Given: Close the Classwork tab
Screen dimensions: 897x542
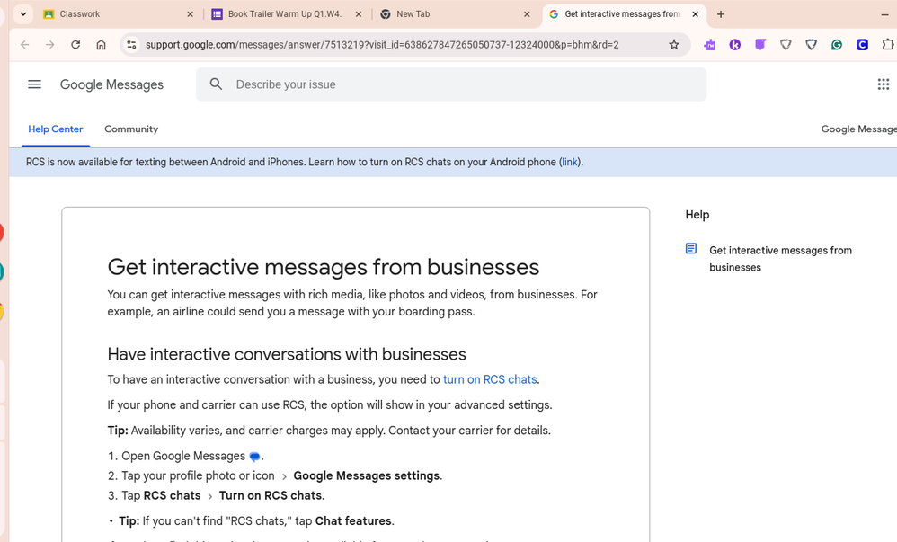Looking at the screenshot, I should [190, 14].
